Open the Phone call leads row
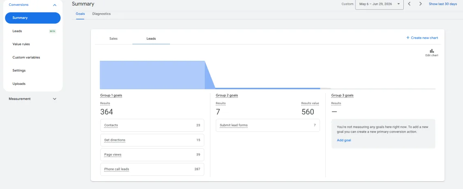 [x=152, y=169]
